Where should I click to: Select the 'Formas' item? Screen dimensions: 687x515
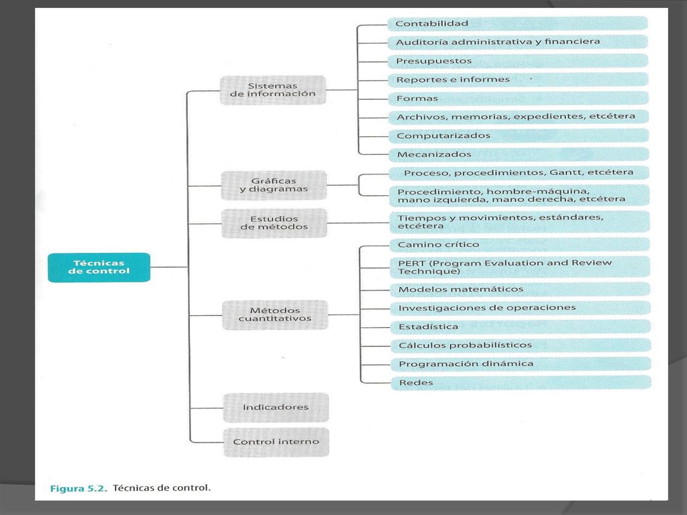click(518, 99)
